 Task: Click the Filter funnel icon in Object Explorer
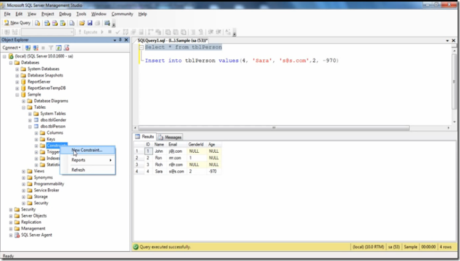[51, 48]
